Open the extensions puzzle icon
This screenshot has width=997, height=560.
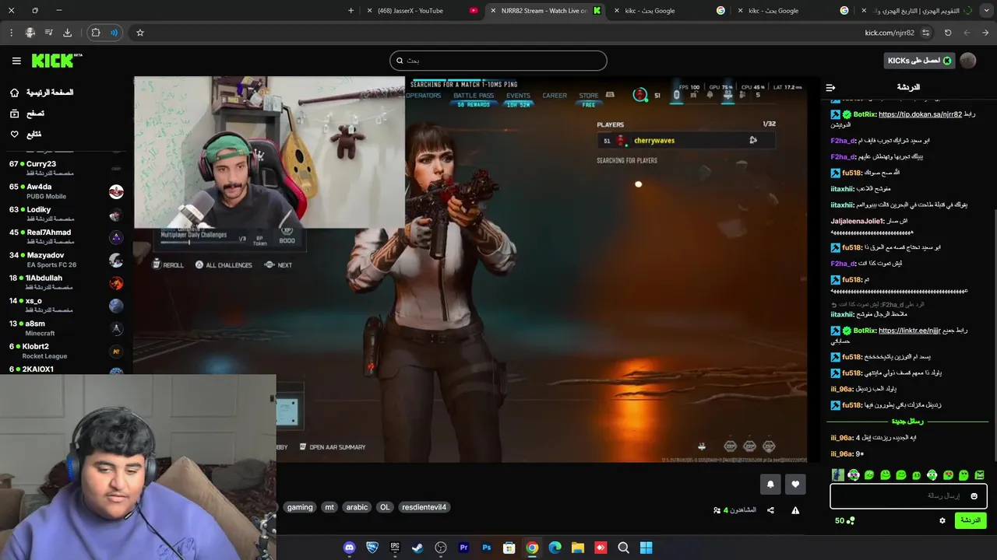pyautogui.click(x=96, y=33)
